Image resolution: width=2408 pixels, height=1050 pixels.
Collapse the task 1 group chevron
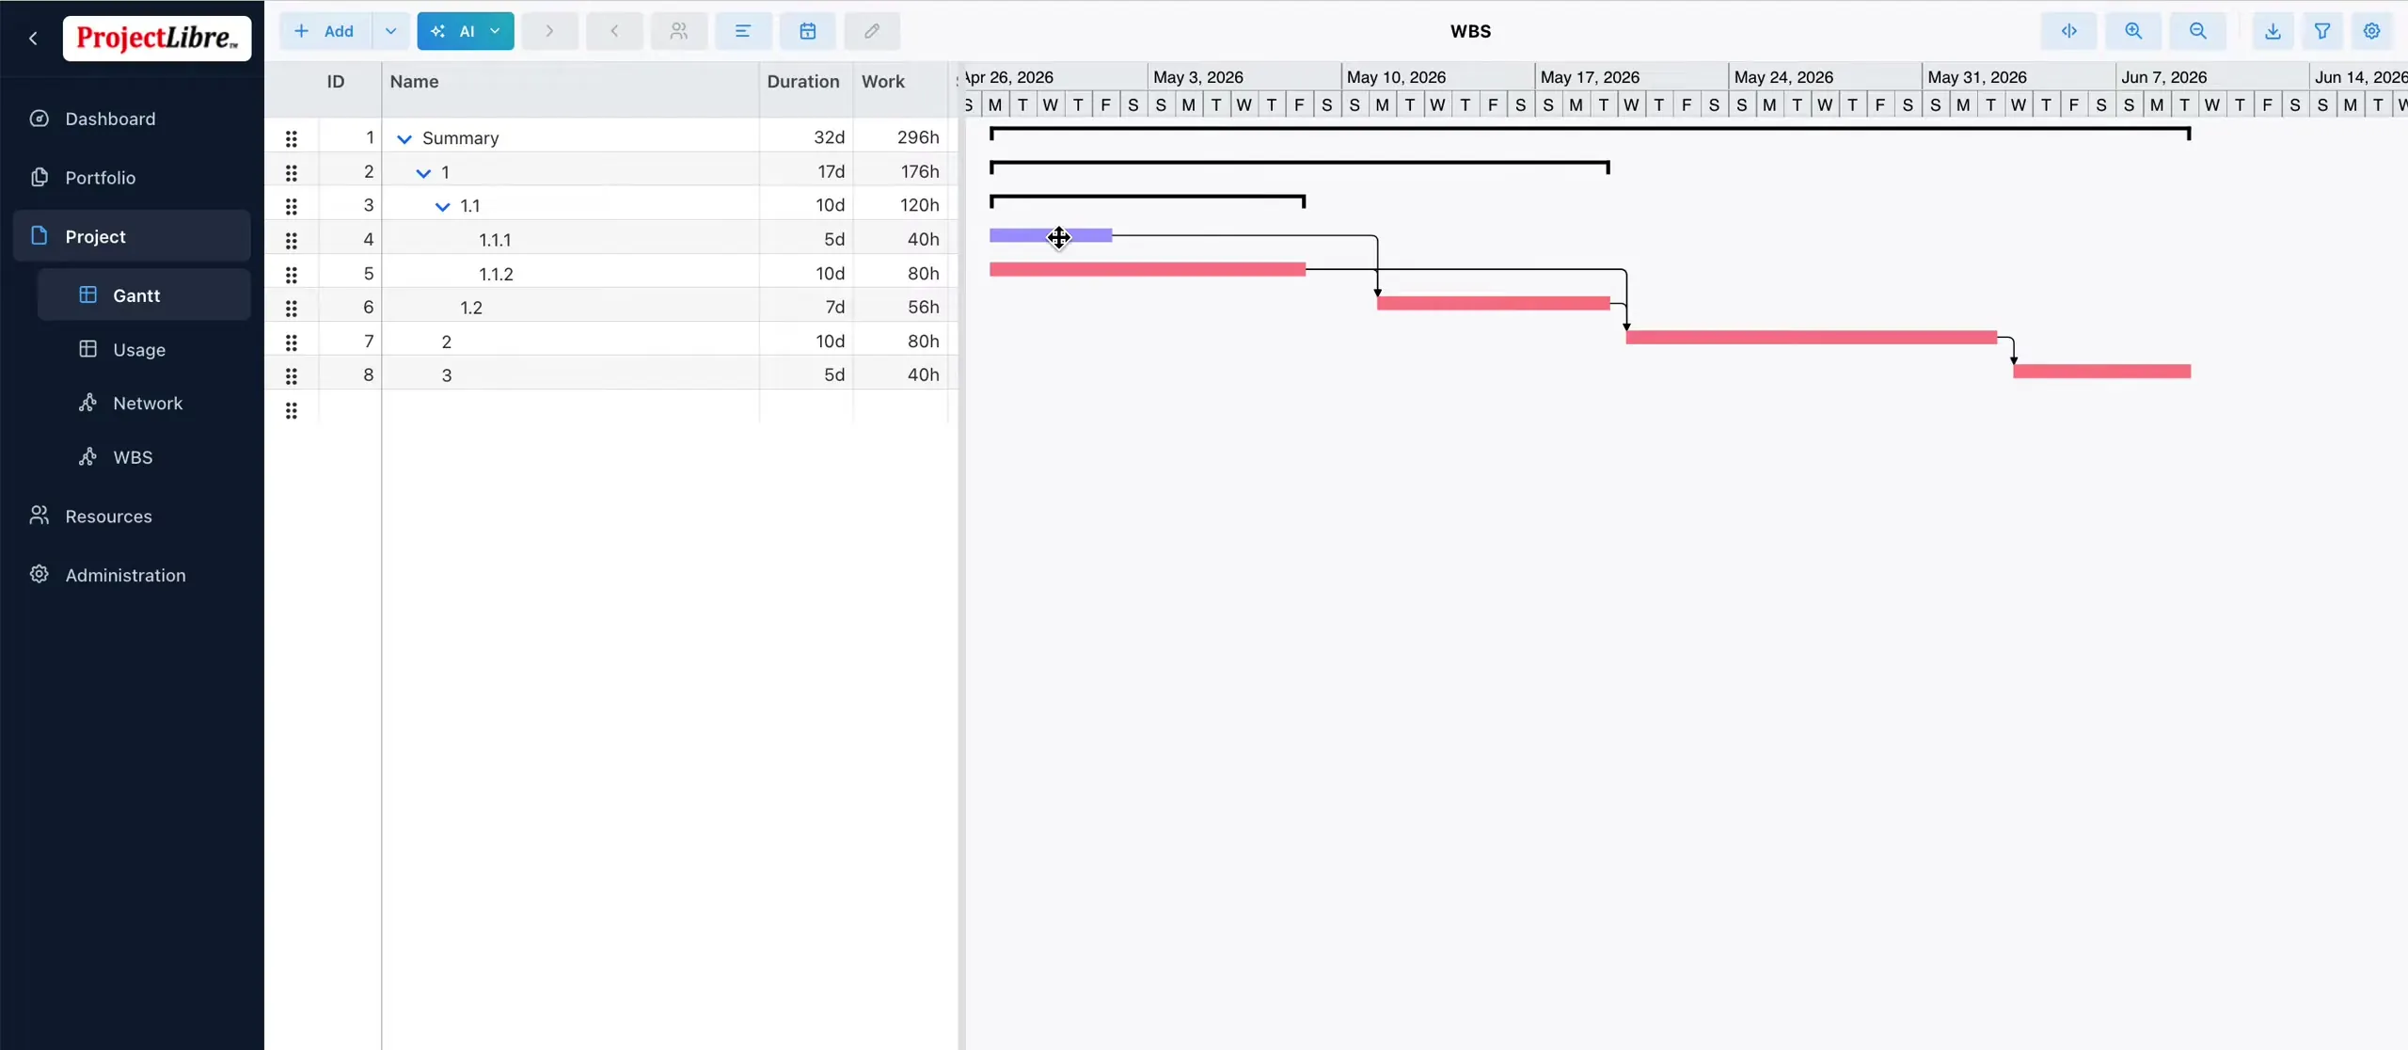point(423,173)
